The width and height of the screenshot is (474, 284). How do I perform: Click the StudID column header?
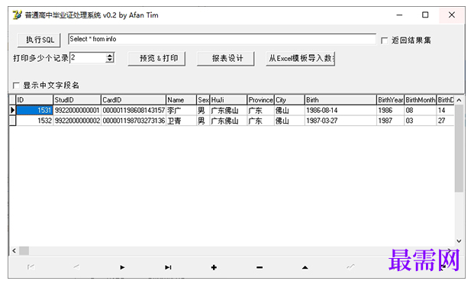pyautogui.click(x=77, y=100)
